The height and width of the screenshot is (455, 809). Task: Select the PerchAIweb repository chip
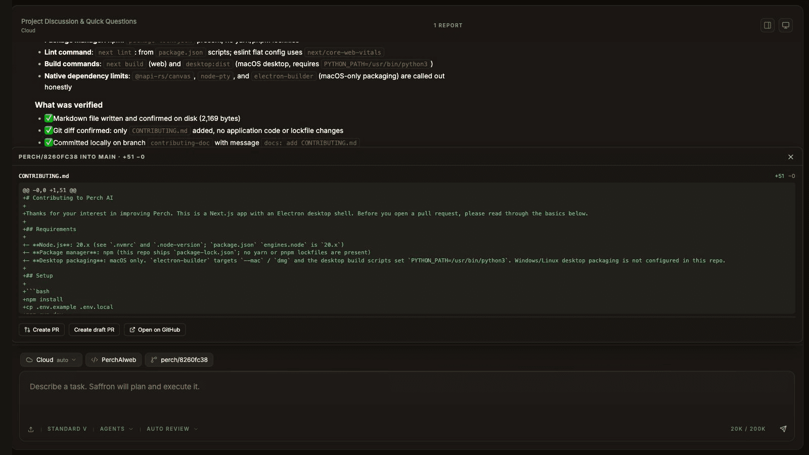[x=114, y=360]
